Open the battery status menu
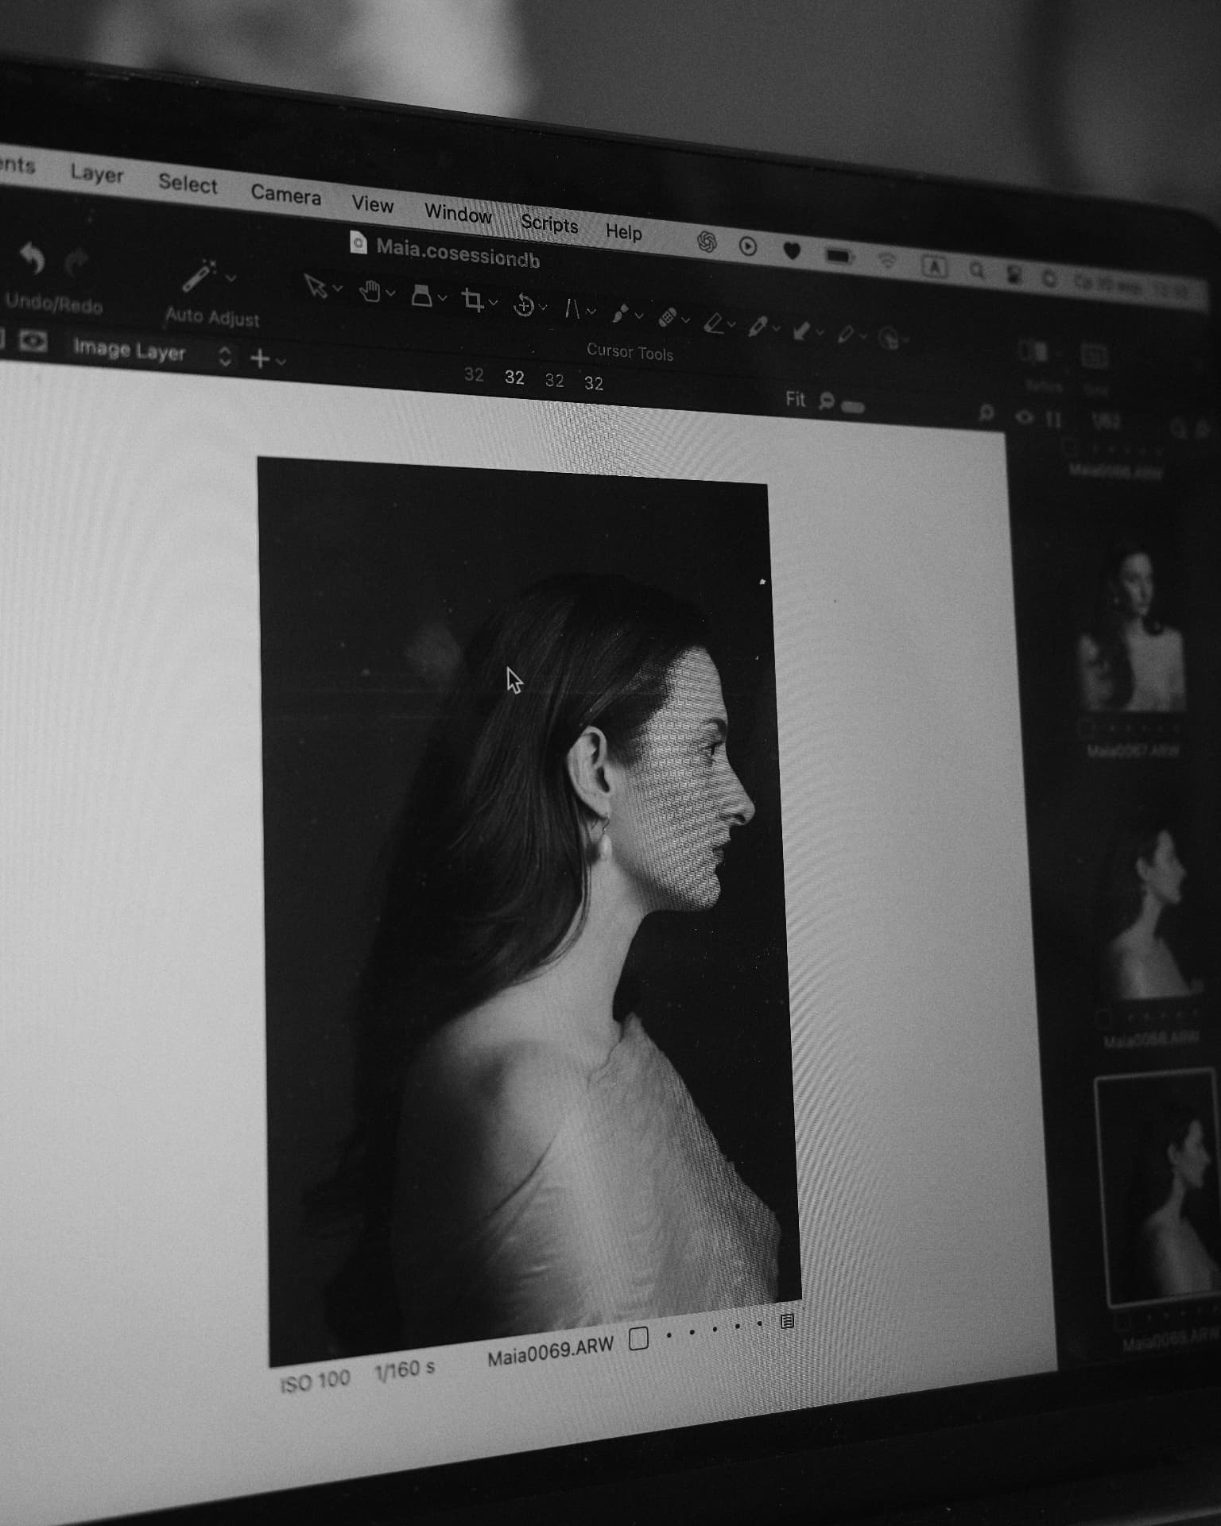The image size is (1221, 1526). tap(839, 255)
